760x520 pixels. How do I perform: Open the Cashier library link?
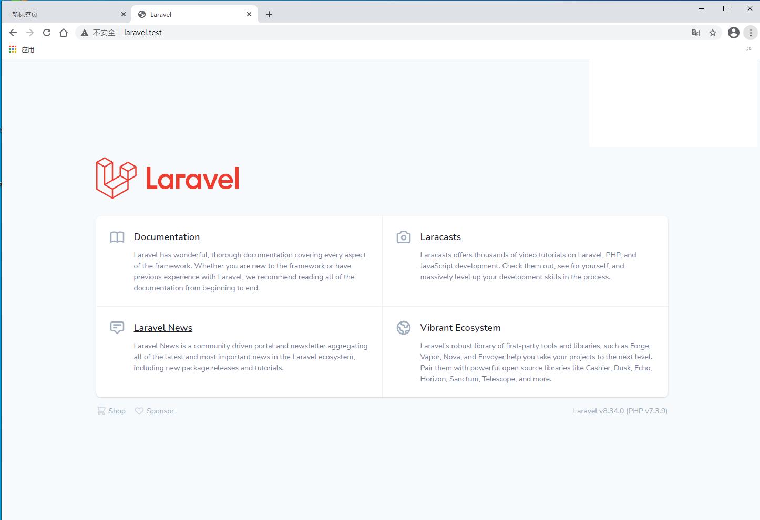(598, 368)
